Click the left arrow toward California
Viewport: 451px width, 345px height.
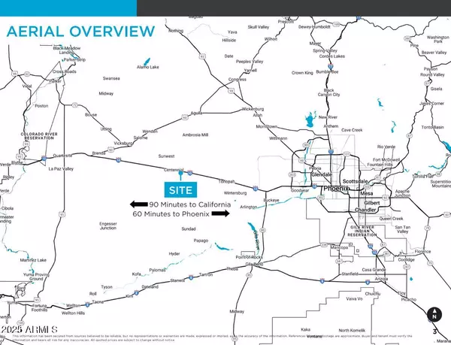pos(138,204)
